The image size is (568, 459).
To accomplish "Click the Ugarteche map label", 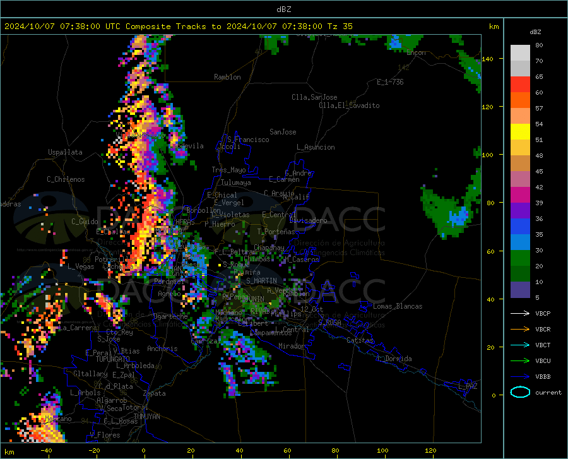I will (x=170, y=316).
